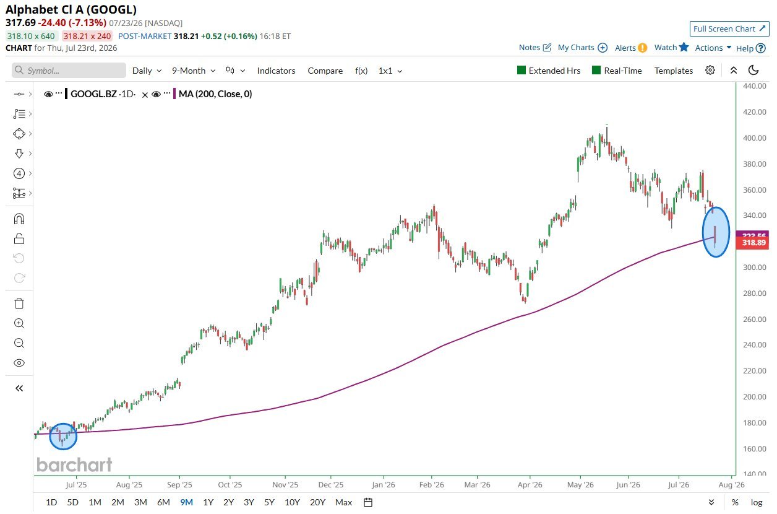Viewport: 777px width, 514px height.
Task: Toggle percent scale with % button
Action: [x=735, y=502]
